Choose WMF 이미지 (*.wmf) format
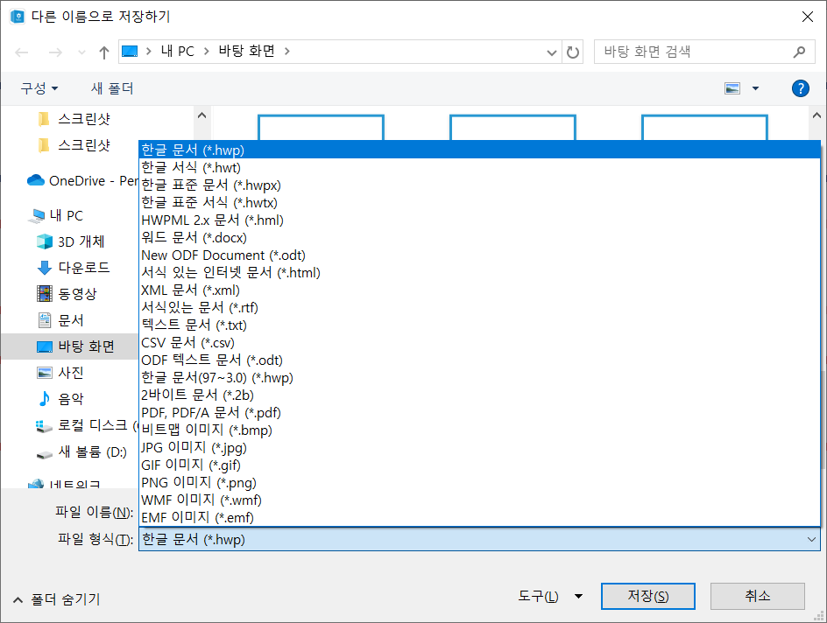 pos(479,500)
